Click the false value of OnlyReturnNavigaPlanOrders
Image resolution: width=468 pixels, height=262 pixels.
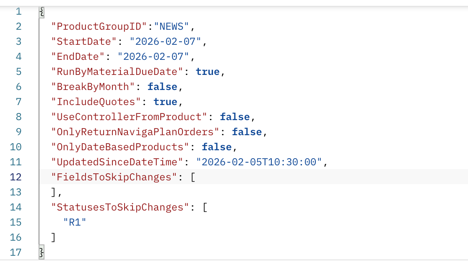pos(247,132)
